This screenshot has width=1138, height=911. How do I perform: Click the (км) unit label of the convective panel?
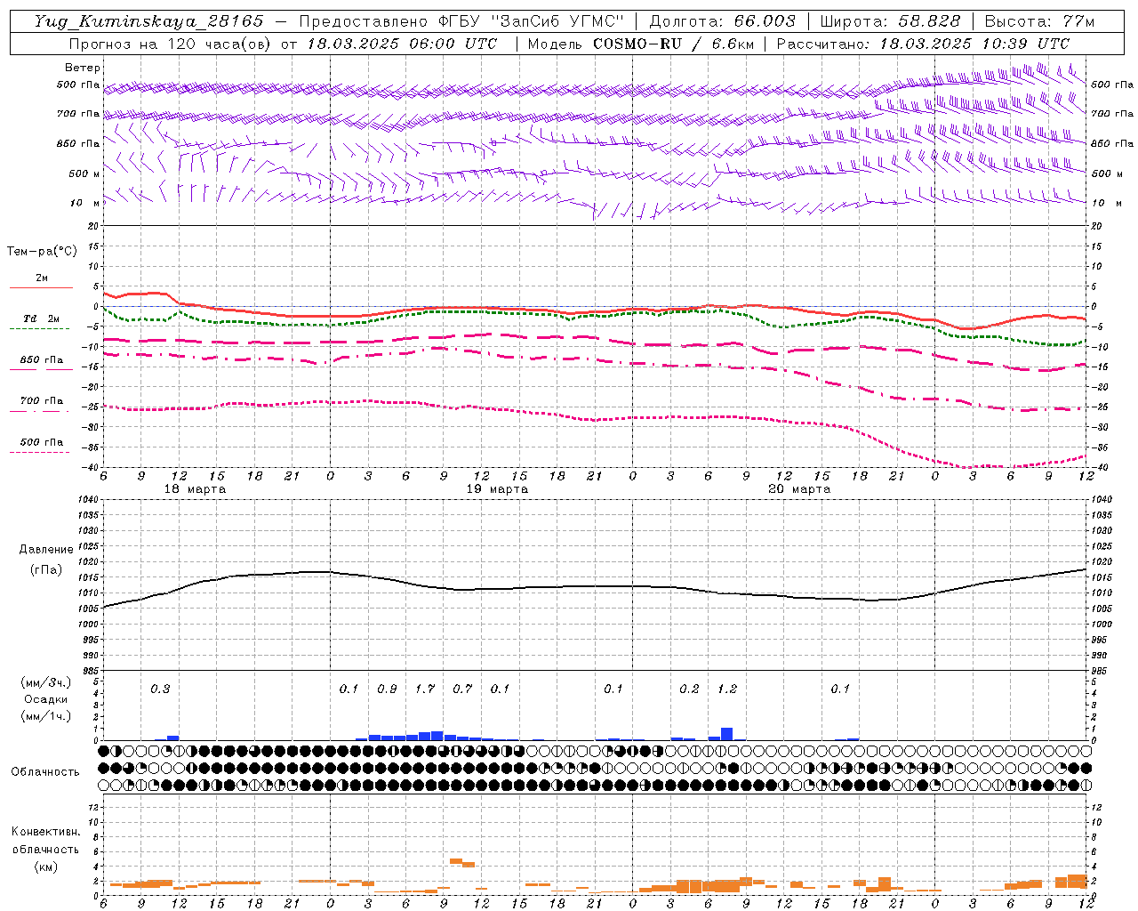click(45, 867)
